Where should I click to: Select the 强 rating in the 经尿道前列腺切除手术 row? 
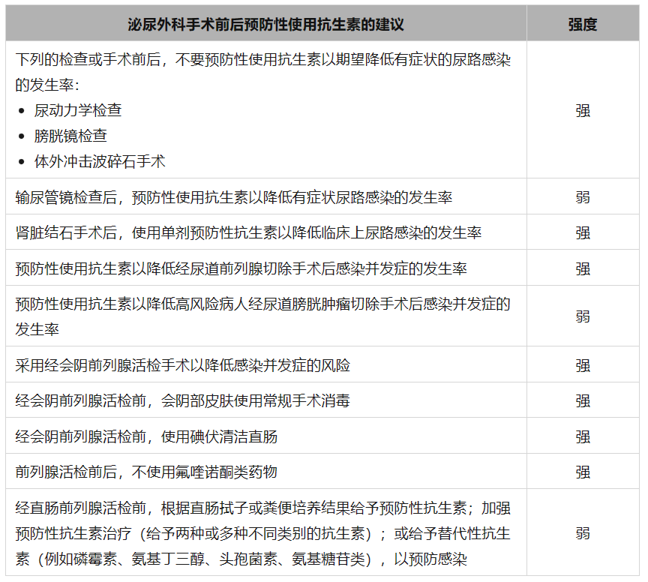583,268
